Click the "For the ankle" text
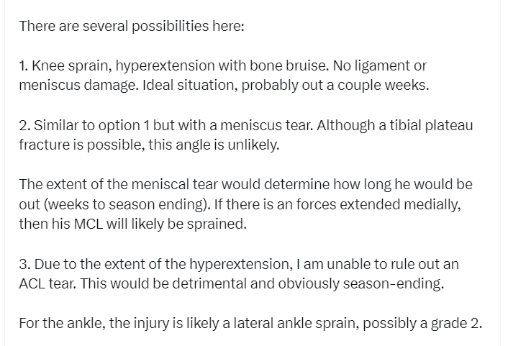Image resolution: width=508 pixels, height=346 pixels. click(61, 323)
